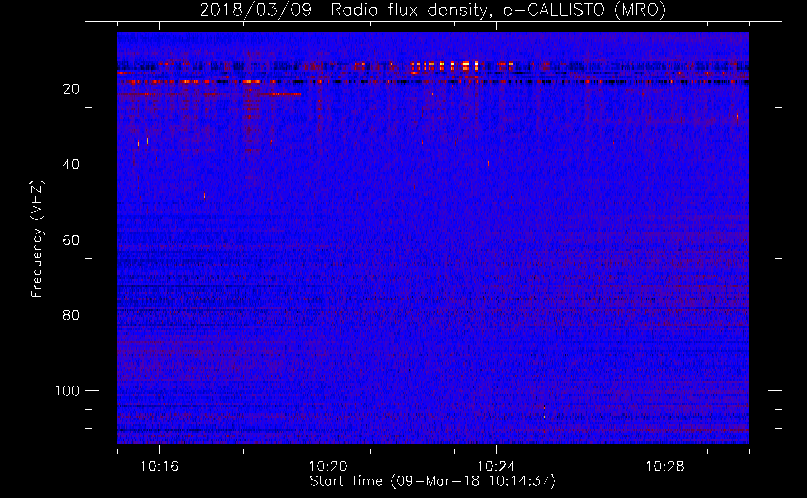Click the 20 MHz frequency tick label
The height and width of the screenshot is (498, 807).
click(71, 89)
